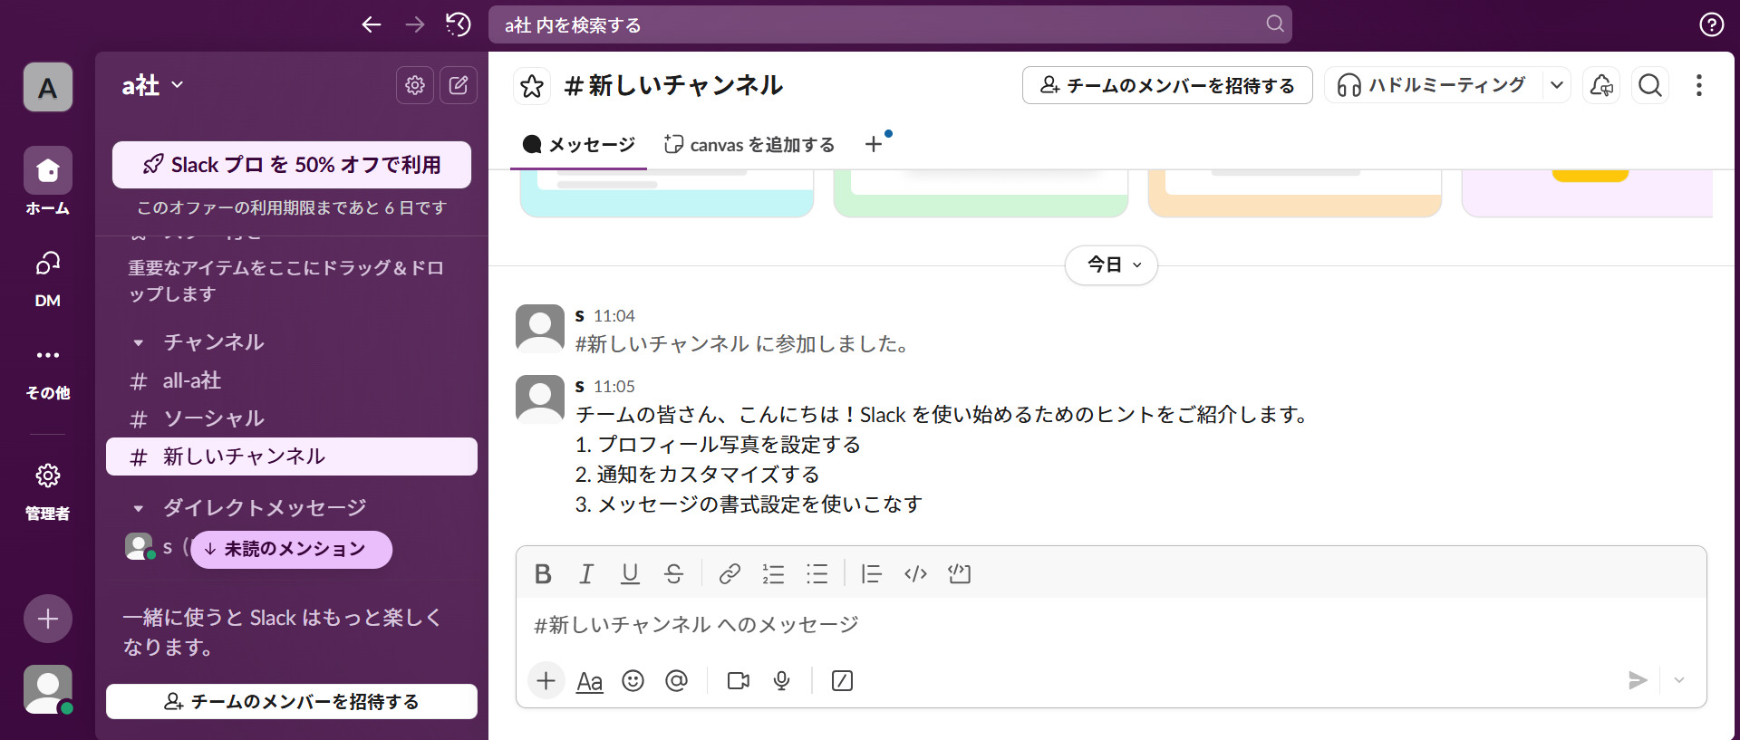Open help via the question mark icon
The height and width of the screenshot is (740, 1740).
tap(1711, 24)
